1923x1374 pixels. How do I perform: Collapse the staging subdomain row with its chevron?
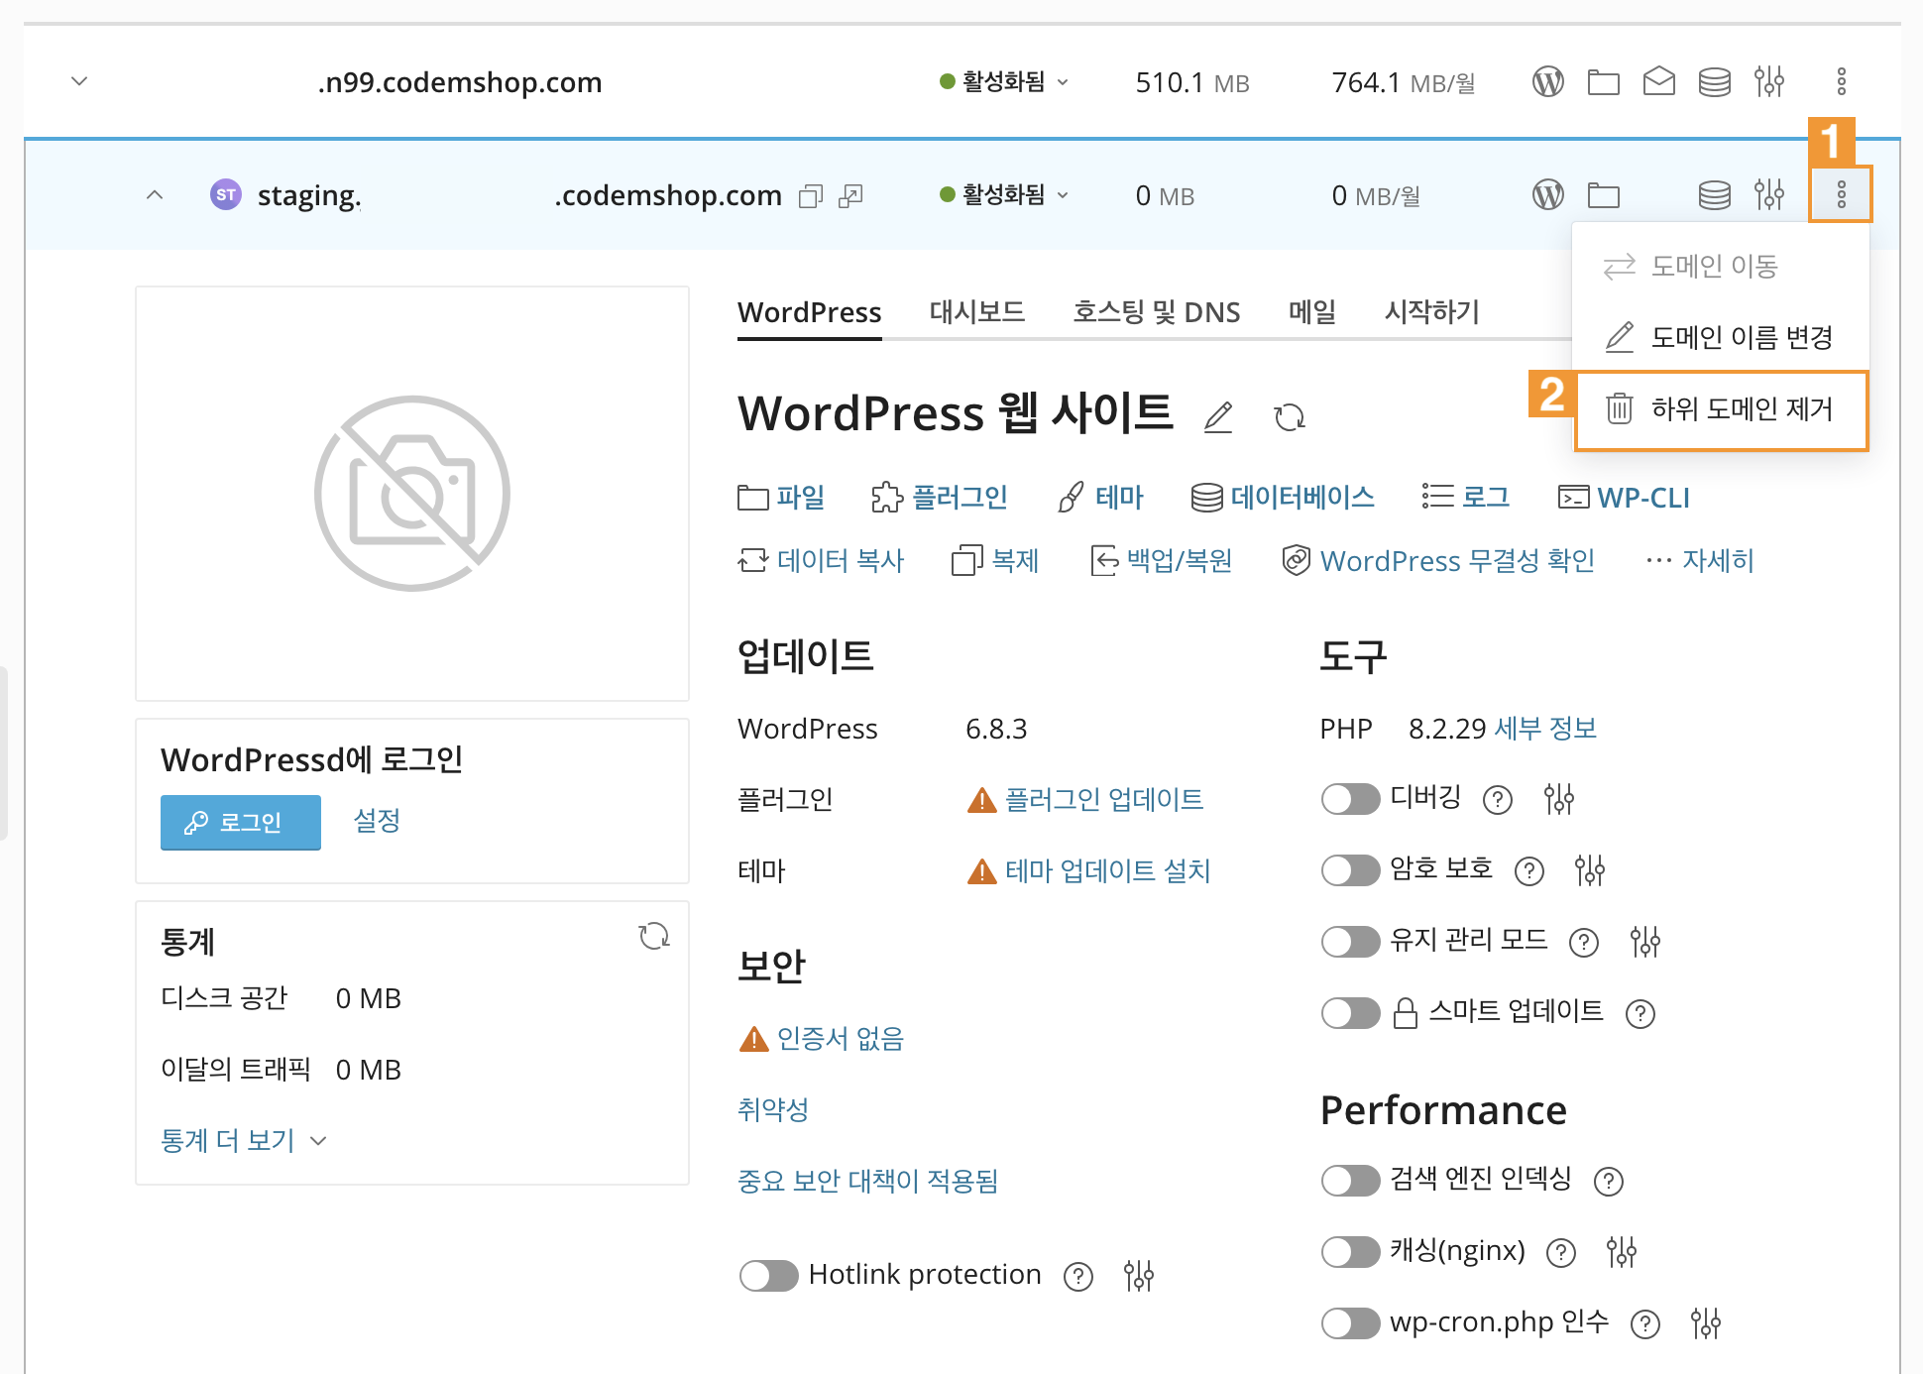[x=155, y=195]
